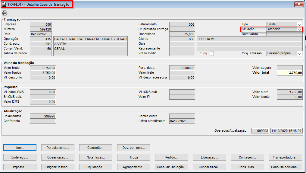Open the Cons. clas... button
This screenshot has width=306, height=173.
pyautogui.click(x=248, y=167)
